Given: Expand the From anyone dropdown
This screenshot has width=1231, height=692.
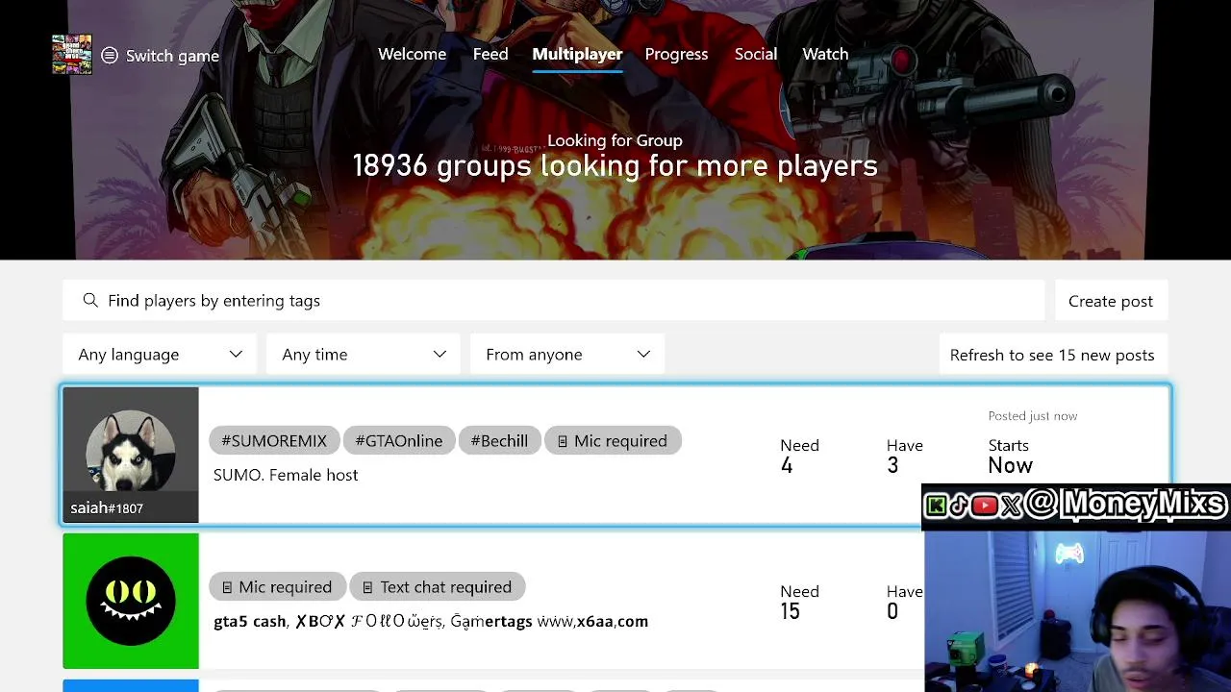Looking at the screenshot, I should point(567,355).
